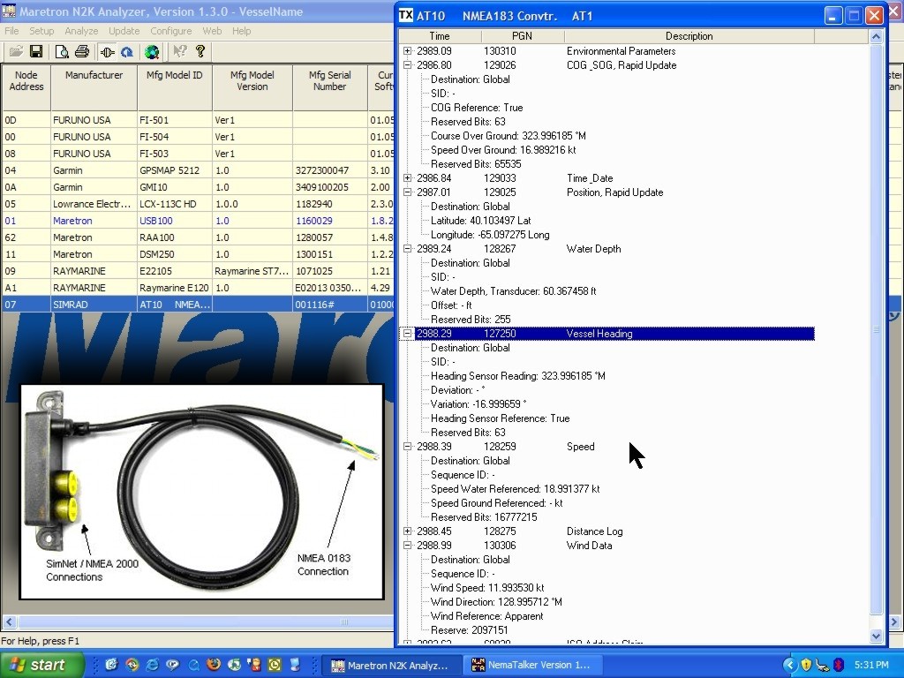Click AT10 window scrollbar down arrow
The width and height of the screenshot is (904, 678).
tap(876, 636)
